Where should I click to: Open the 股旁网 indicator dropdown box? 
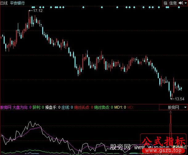pyautogui.click(x=171, y=107)
